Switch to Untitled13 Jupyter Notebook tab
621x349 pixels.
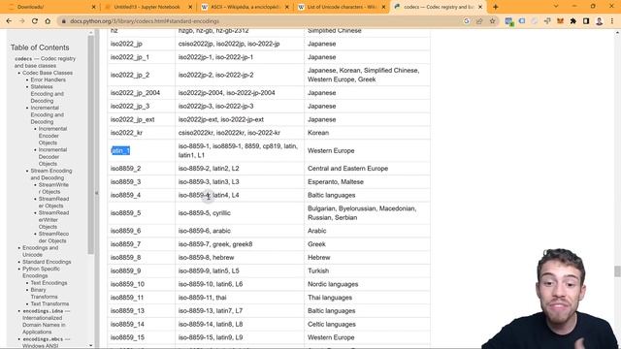(x=147, y=7)
